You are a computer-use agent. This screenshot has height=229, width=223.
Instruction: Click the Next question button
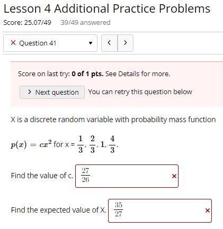pyautogui.click(x=52, y=92)
